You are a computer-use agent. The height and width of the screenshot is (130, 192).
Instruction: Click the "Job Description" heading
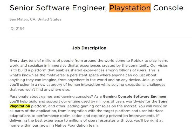pos(89,48)
